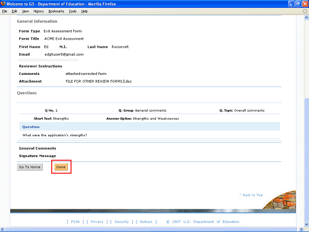Open the Help menu
309x232 pixels.
[x=84, y=11]
